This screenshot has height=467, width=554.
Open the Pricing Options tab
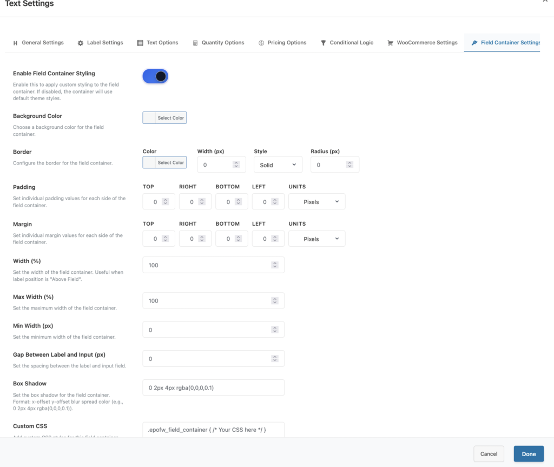287,43
